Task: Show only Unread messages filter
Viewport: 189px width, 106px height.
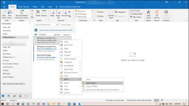Action: click(42, 34)
